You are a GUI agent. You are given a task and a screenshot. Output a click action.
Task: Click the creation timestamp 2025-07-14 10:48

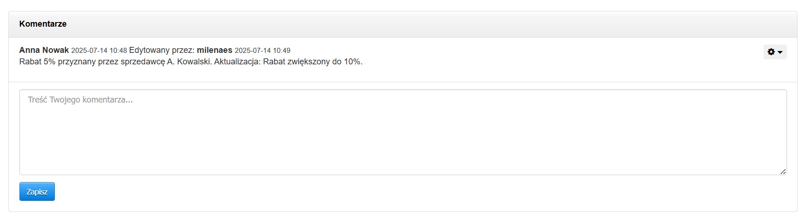coord(99,51)
